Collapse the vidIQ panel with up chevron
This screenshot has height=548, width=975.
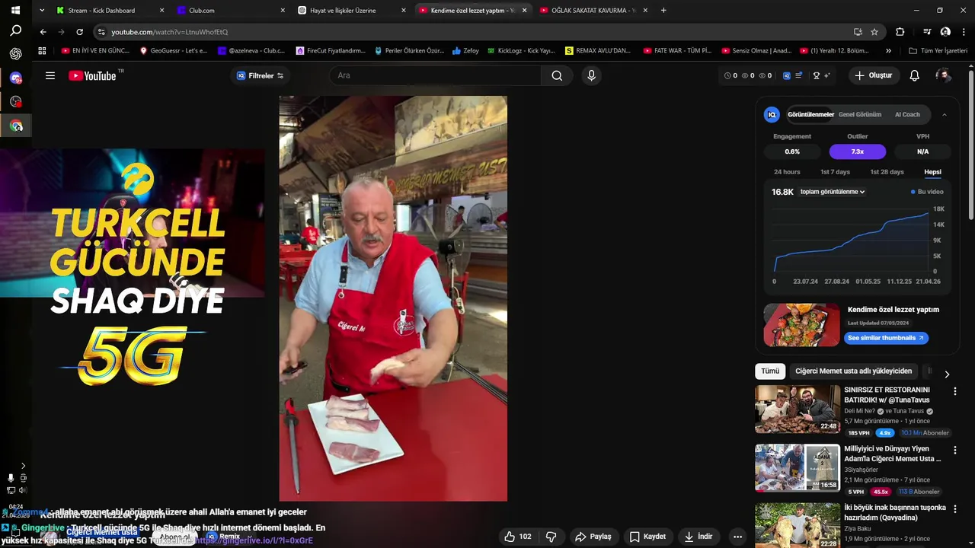click(945, 114)
